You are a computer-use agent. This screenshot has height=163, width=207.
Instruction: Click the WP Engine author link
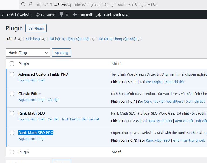pos(154,82)
